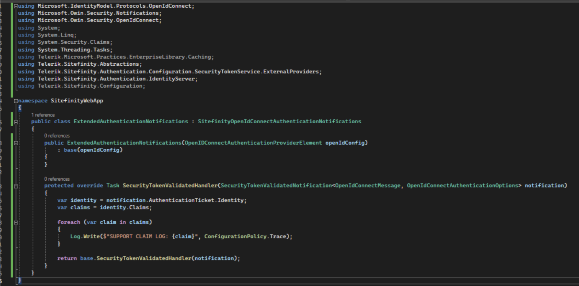This screenshot has height=286, width=579.
Task: Click the SecurityTokenValidatedNotification generic type
Action: pyautogui.click(x=276, y=186)
